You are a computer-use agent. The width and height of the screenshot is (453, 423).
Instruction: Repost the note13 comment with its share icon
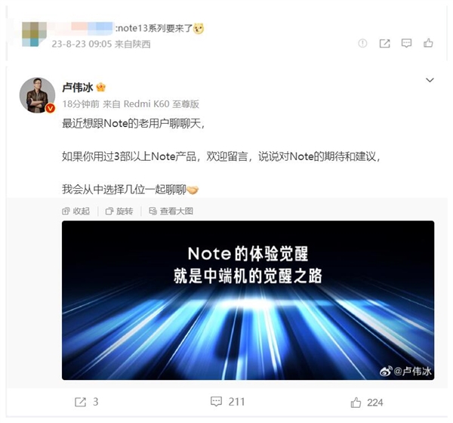pyautogui.click(x=384, y=43)
